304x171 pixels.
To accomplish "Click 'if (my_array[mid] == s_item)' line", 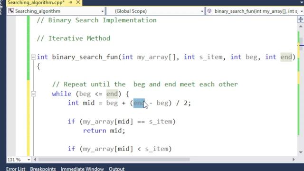I will pos(122,122).
